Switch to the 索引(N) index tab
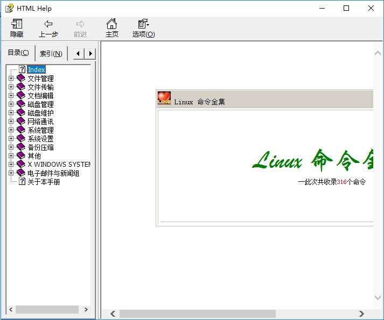Image resolution: width=384 pixels, height=320 pixels. tap(51, 54)
